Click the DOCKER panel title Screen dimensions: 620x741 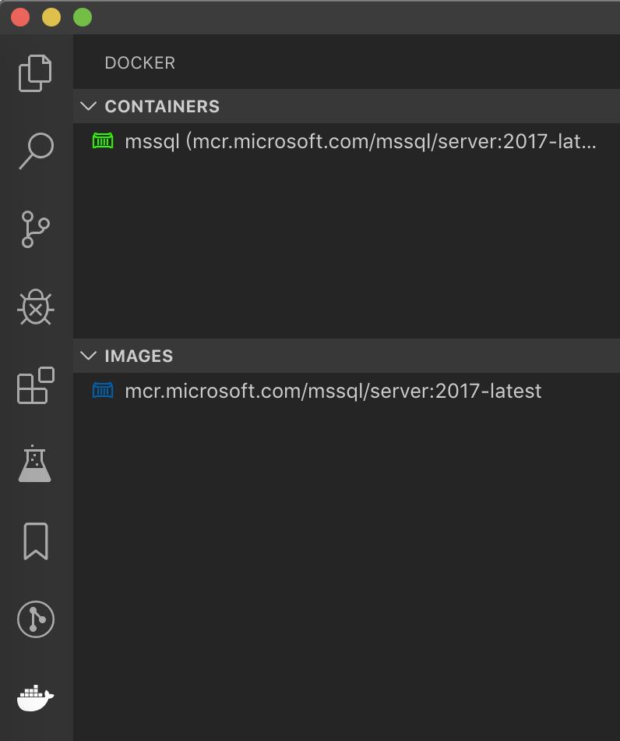click(139, 63)
